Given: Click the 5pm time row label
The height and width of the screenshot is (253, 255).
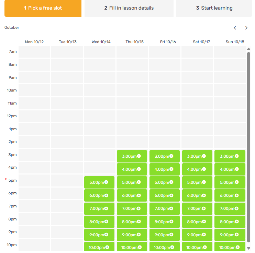Looking at the screenshot, I should click(x=12, y=180).
